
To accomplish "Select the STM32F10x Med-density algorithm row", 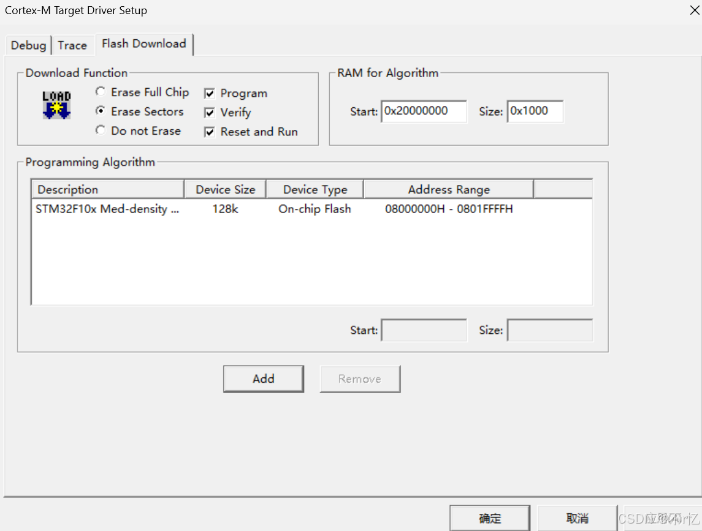I will (311, 209).
